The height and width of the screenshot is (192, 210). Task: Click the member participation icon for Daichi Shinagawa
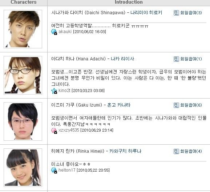pyautogui.click(x=176, y=13)
